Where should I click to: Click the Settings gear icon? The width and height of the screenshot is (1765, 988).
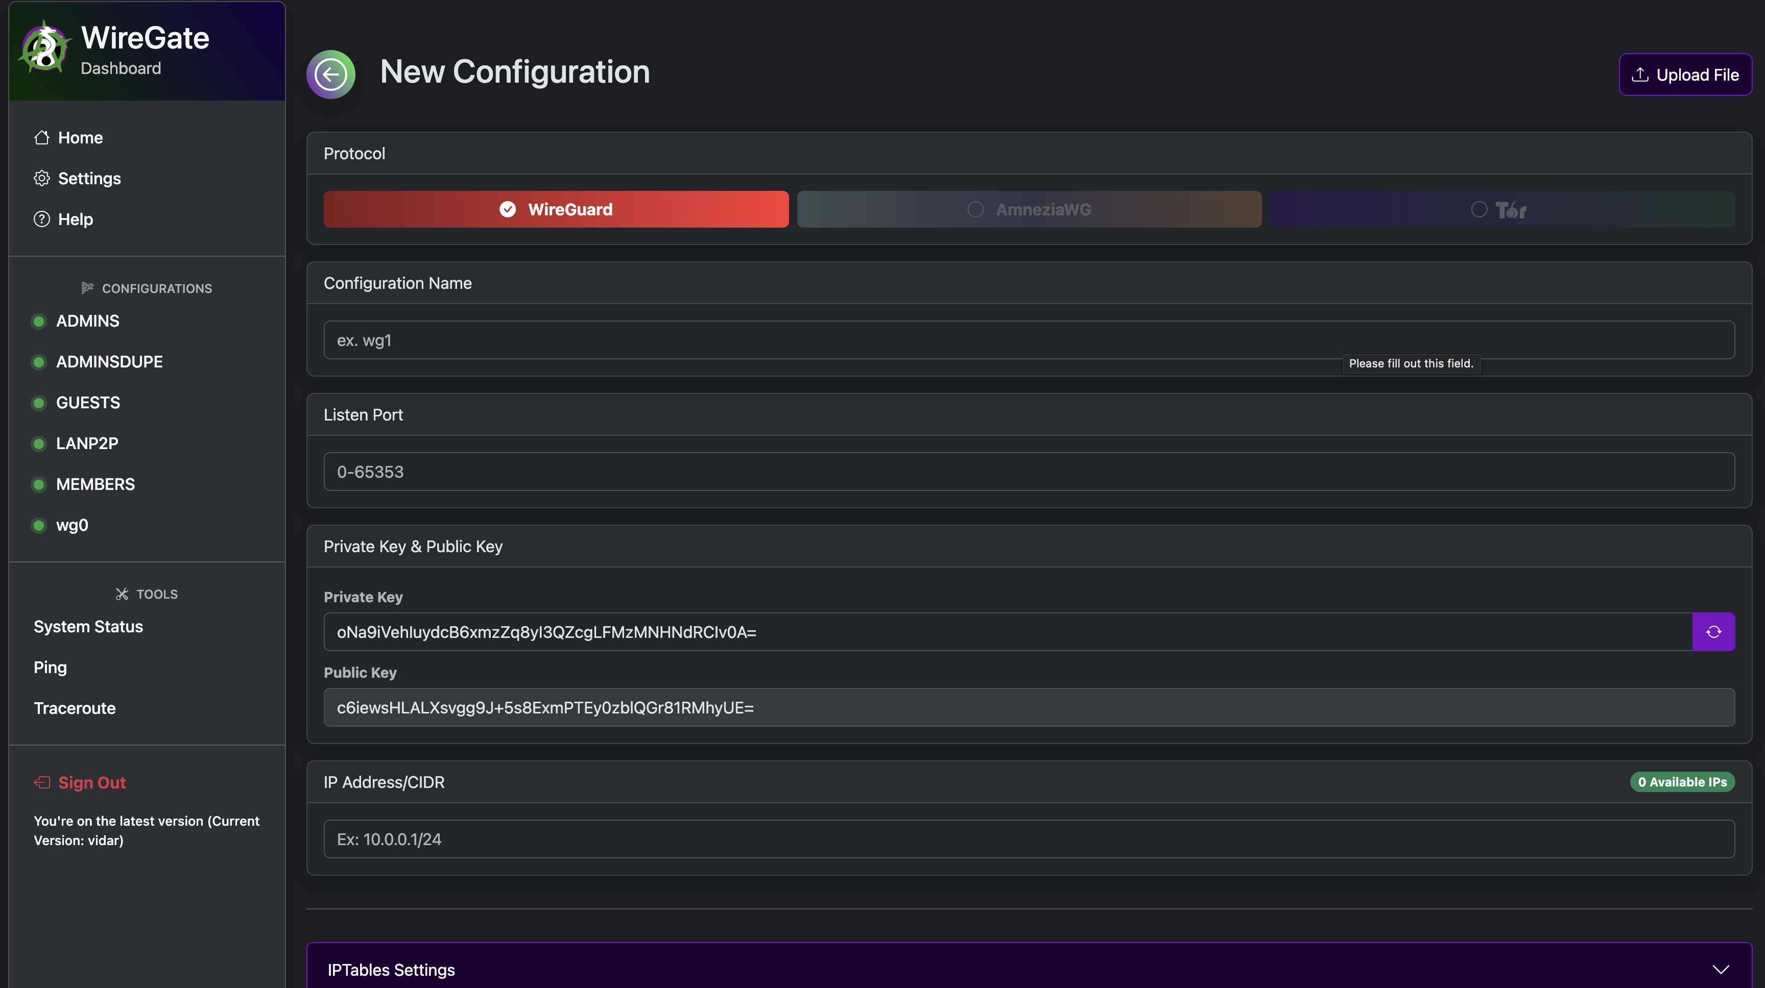pyautogui.click(x=42, y=178)
